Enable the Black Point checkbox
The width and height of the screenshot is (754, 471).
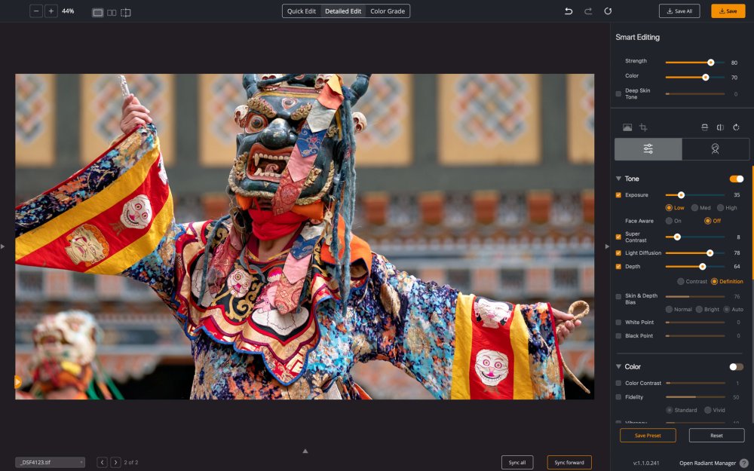pos(618,336)
